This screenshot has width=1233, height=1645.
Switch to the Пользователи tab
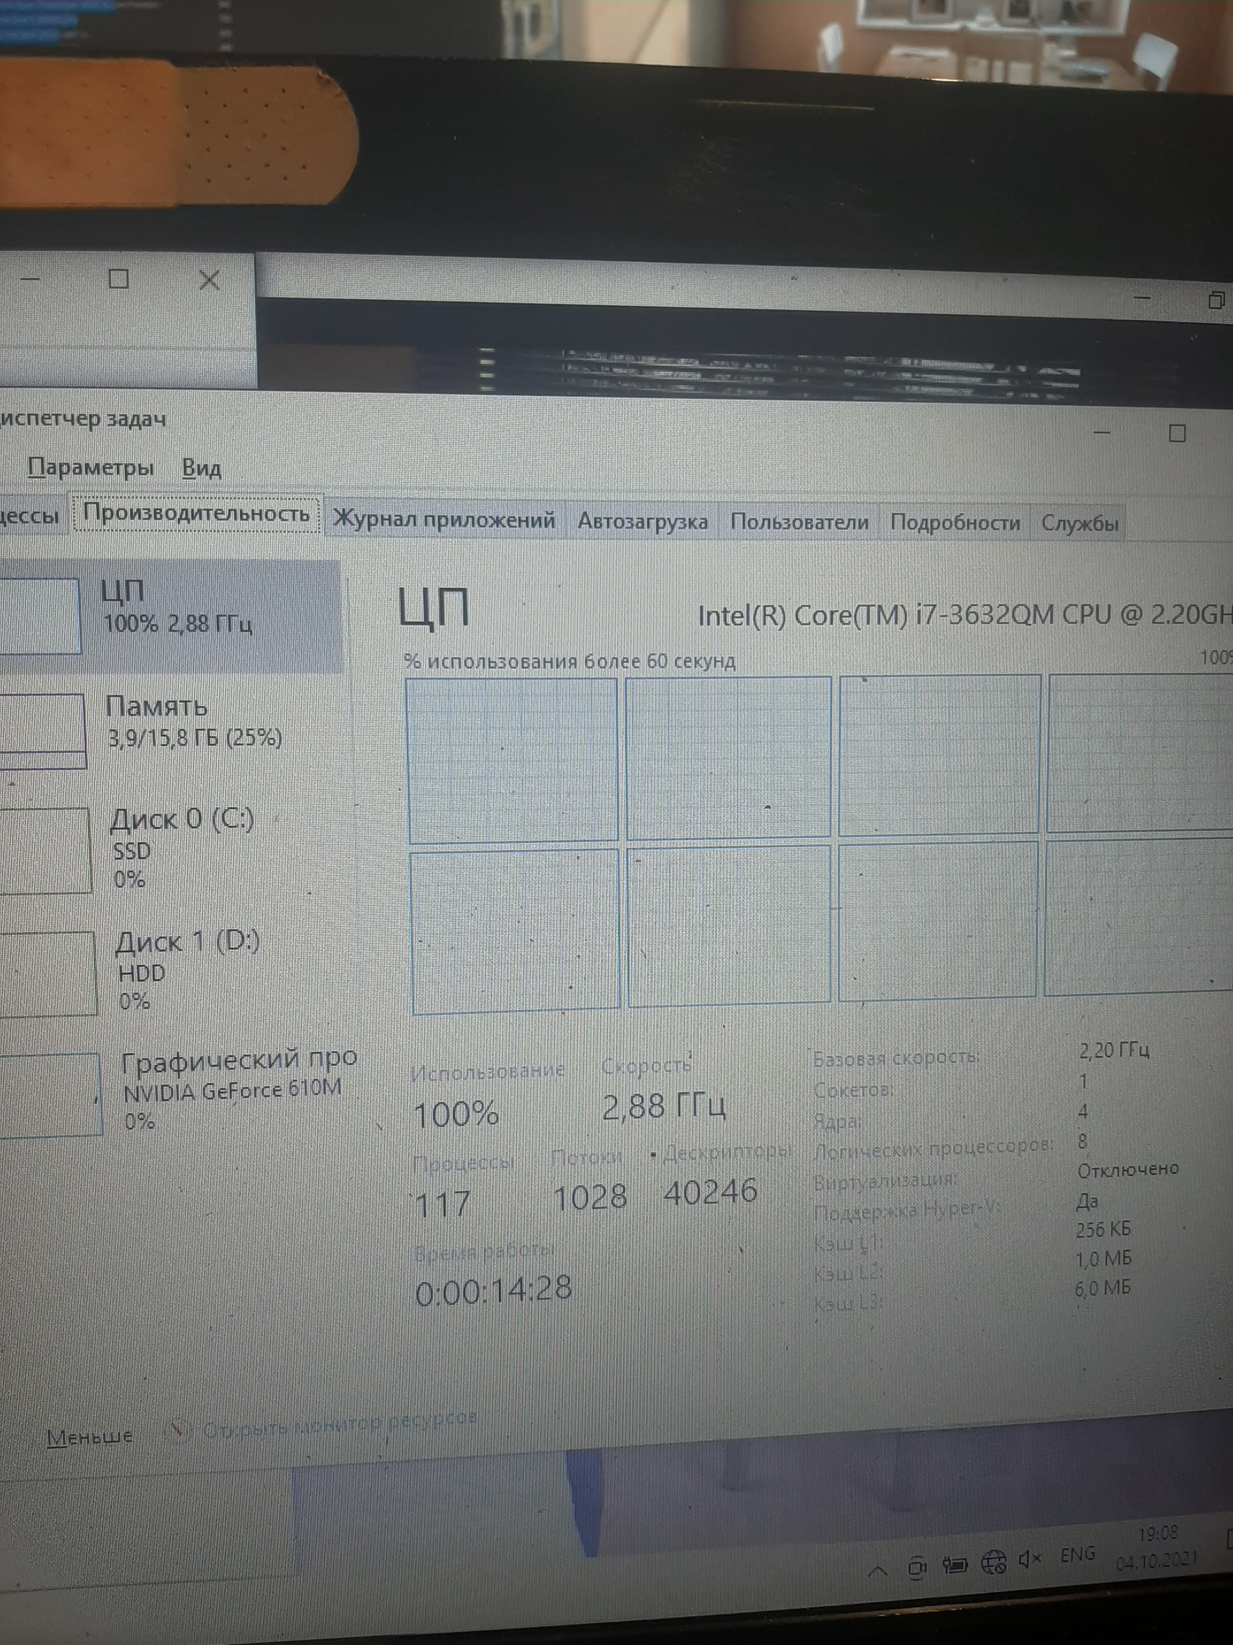click(x=799, y=522)
